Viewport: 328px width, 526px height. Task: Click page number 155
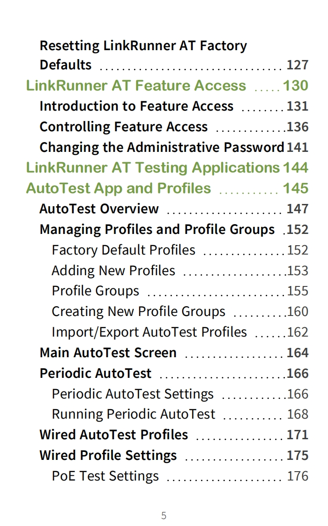pos(298,291)
